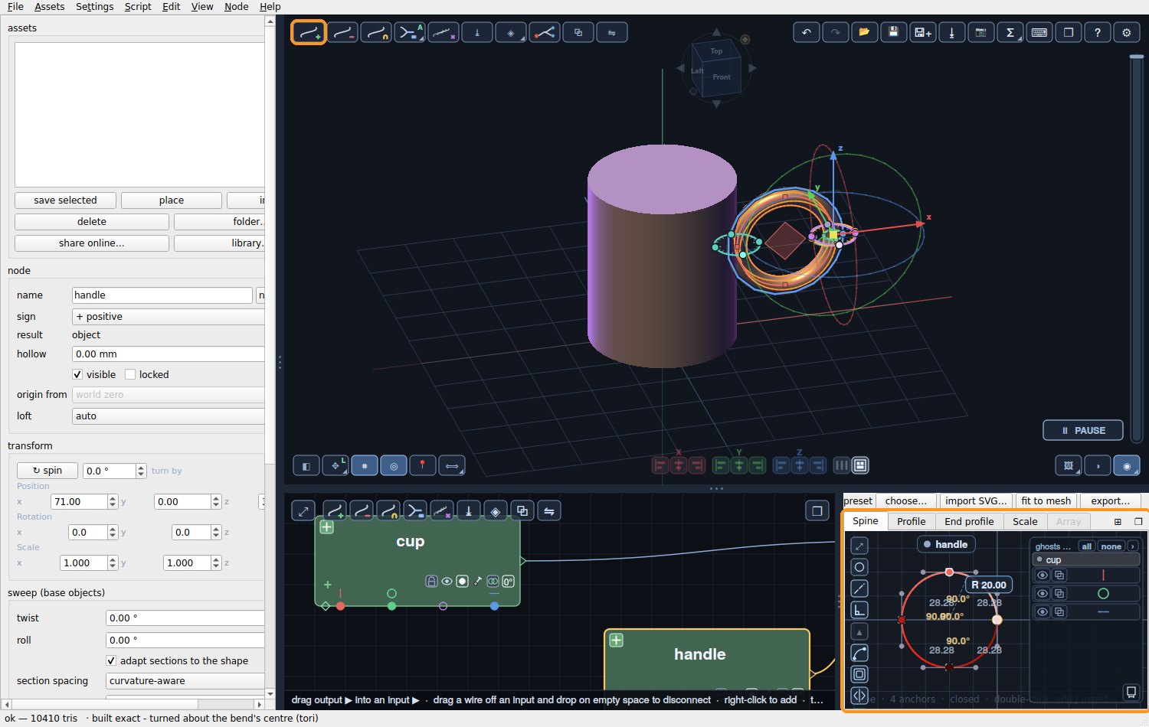
Task: Click the open folder icon
Action: click(864, 32)
